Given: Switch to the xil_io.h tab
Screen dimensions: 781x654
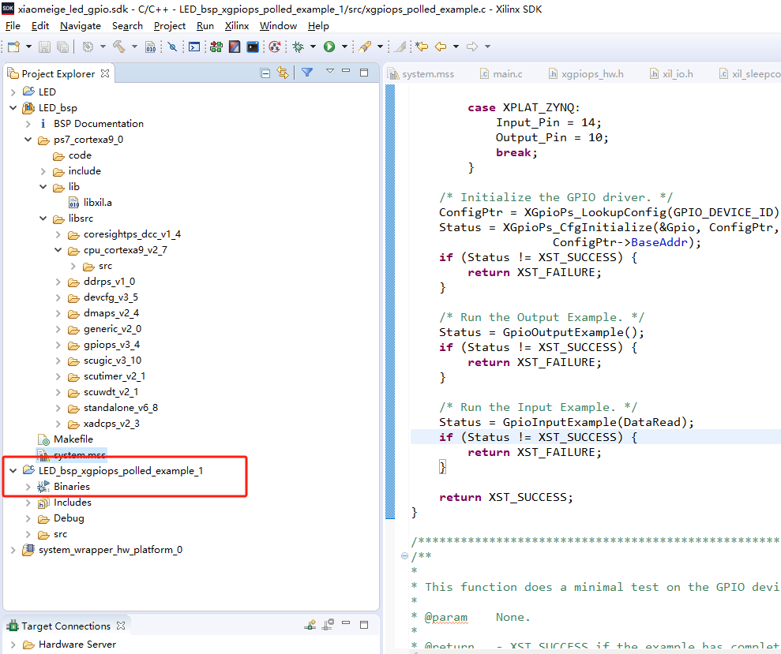Looking at the screenshot, I should [x=671, y=74].
